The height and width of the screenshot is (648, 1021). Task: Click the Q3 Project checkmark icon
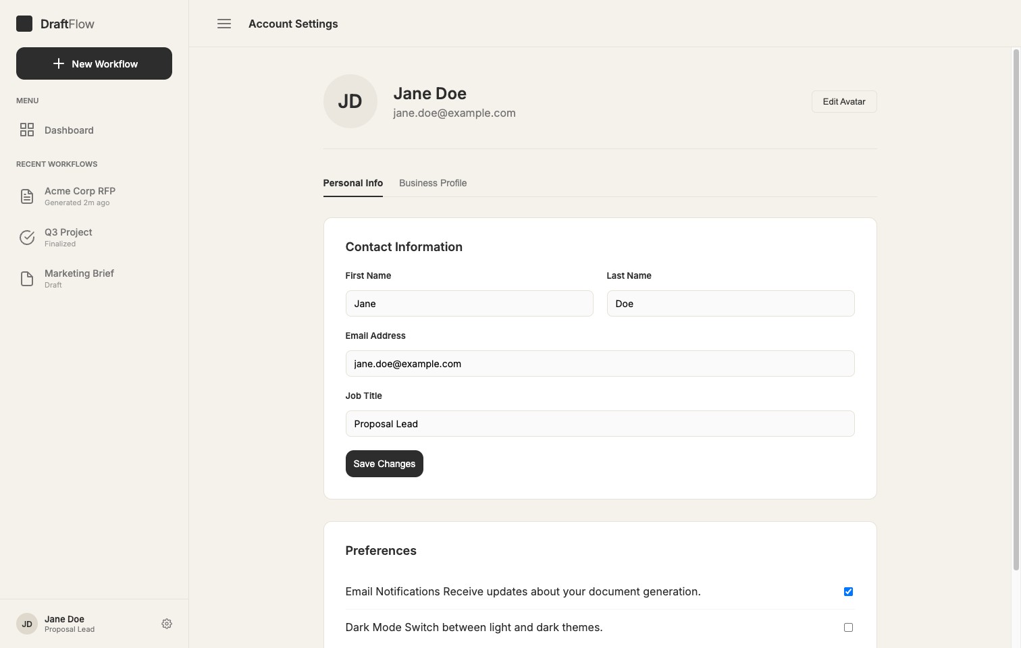pyautogui.click(x=26, y=237)
